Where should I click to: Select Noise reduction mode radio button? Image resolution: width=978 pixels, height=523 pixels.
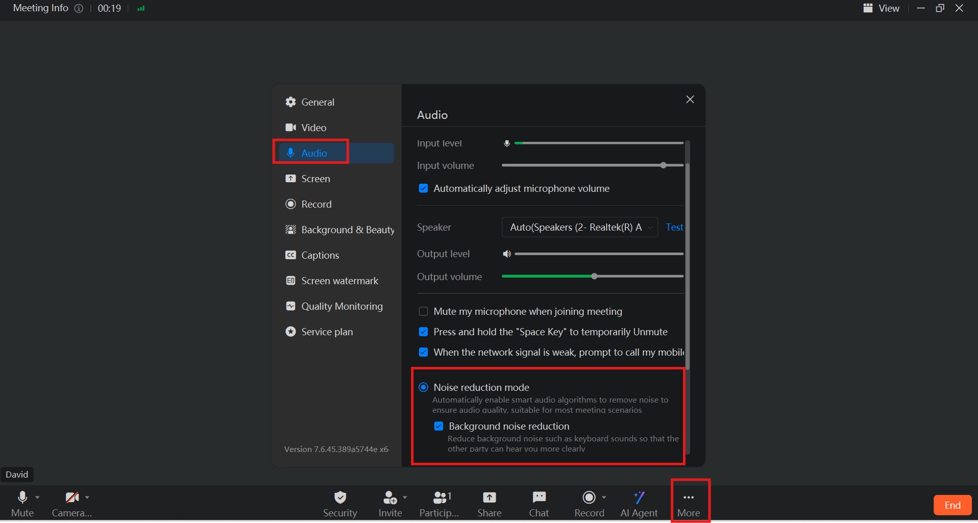[423, 387]
